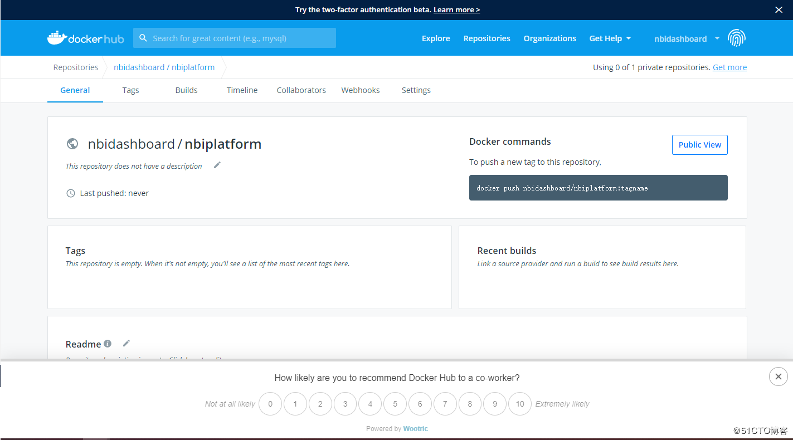Click the globe icon beside the repository name

pos(72,143)
